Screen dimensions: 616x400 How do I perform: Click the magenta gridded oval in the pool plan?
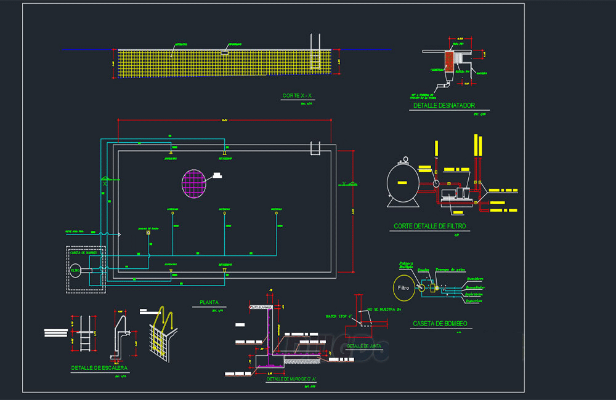tap(194, 184)
